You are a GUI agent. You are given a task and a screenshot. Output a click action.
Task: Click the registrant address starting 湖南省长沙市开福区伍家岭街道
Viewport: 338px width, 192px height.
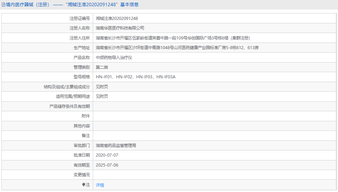click(x=173, y=38)
